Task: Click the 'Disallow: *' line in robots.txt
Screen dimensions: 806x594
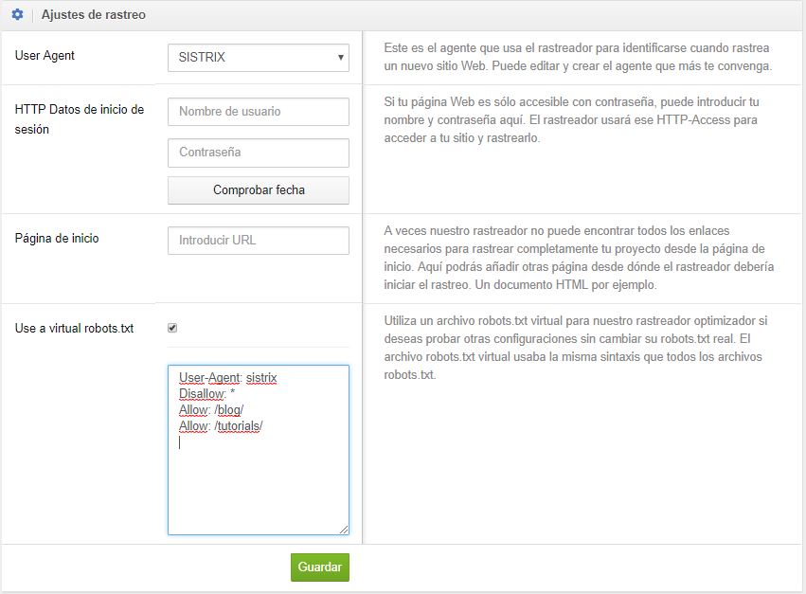Action: (206, 394)
